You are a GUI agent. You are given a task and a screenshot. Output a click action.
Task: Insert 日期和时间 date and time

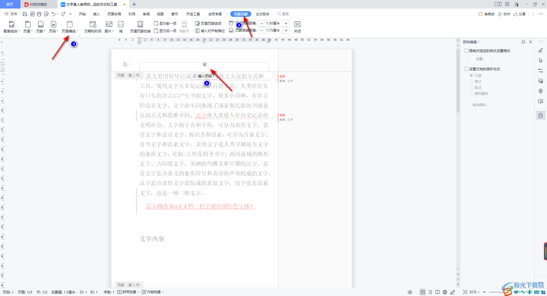93,27
